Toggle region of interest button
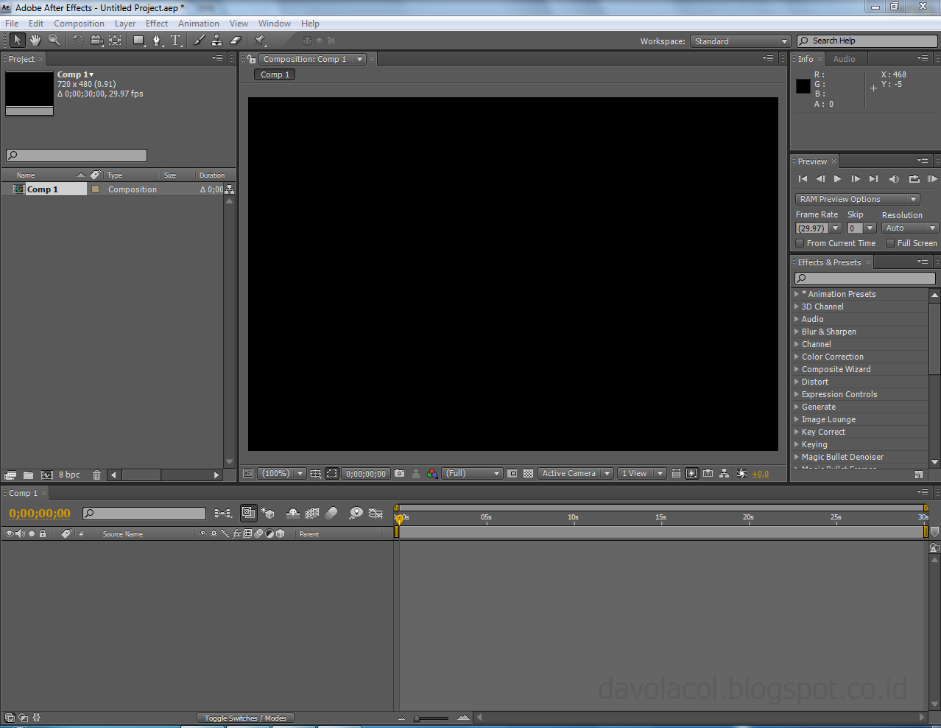This screenshot has height=728, width=941. click(x=512, y=474)
